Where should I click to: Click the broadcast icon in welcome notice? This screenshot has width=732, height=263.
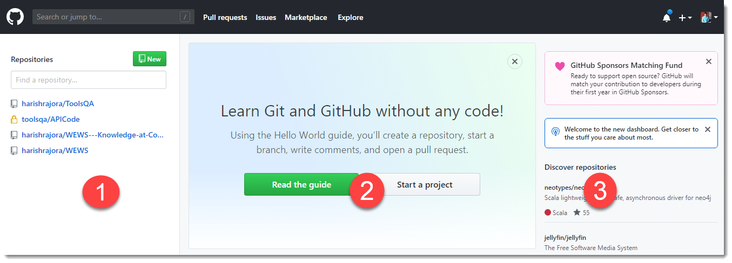[555, 132]
